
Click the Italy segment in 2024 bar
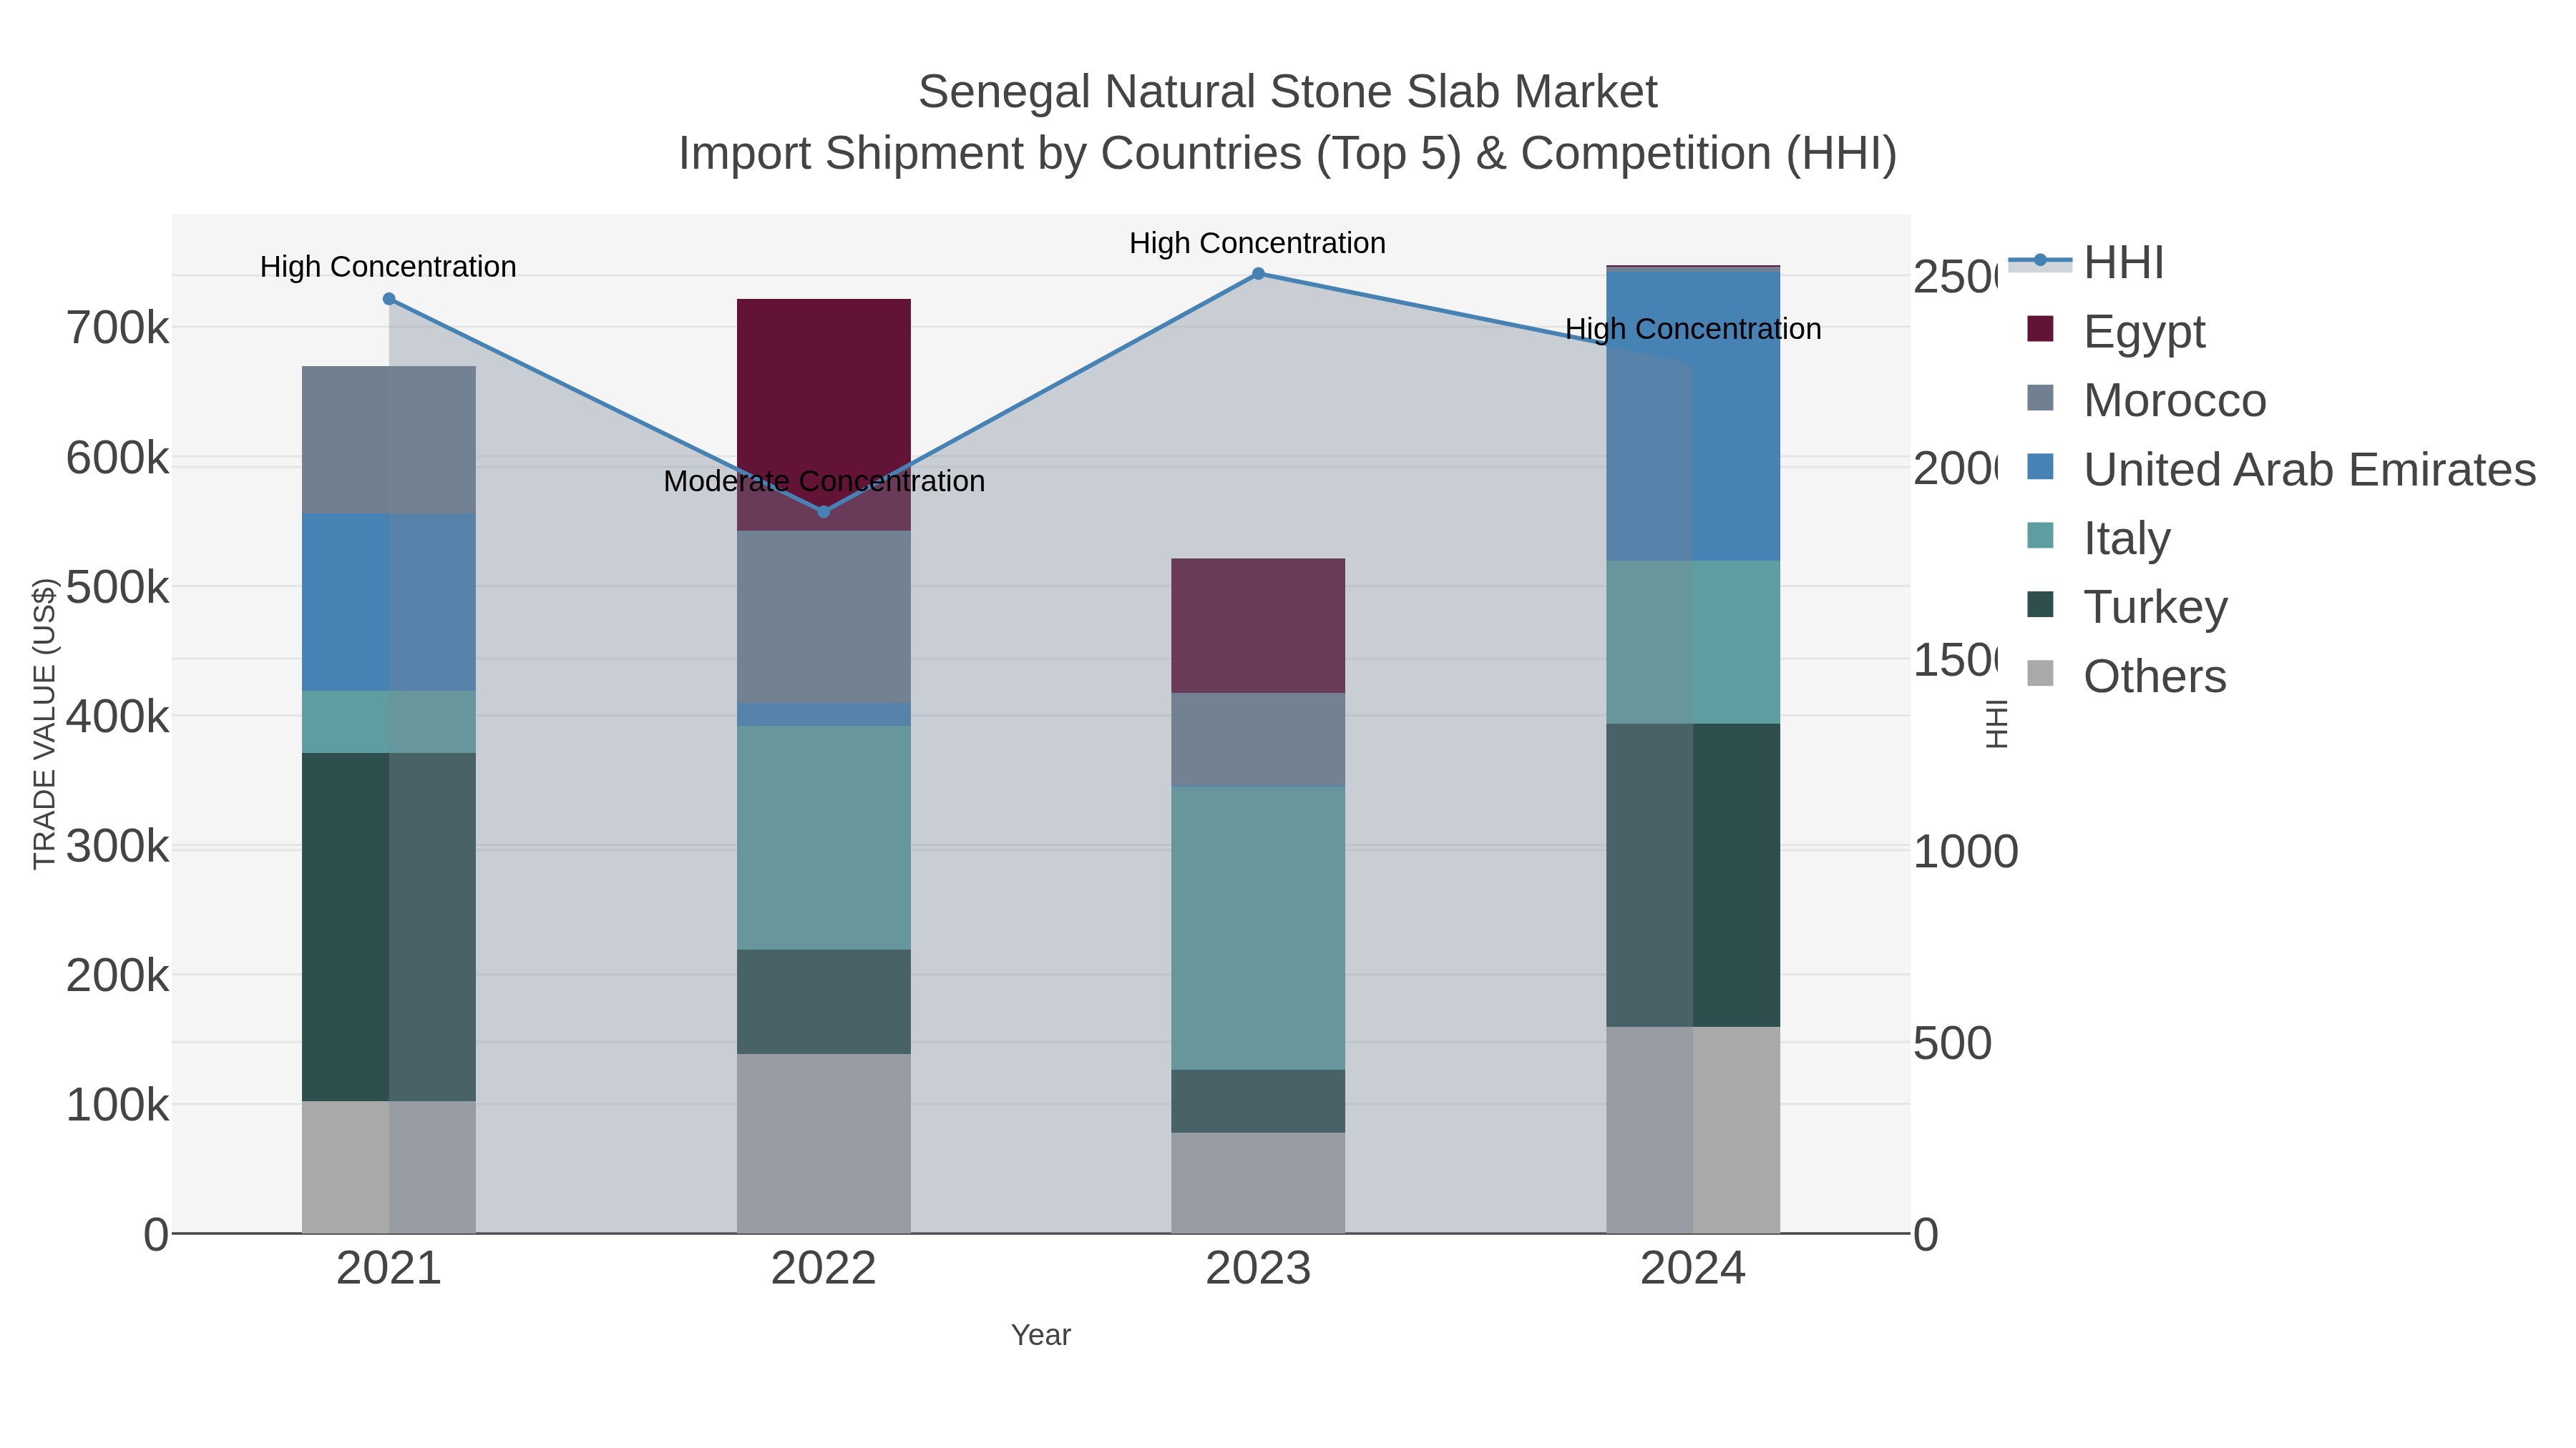pos(1693,643)
